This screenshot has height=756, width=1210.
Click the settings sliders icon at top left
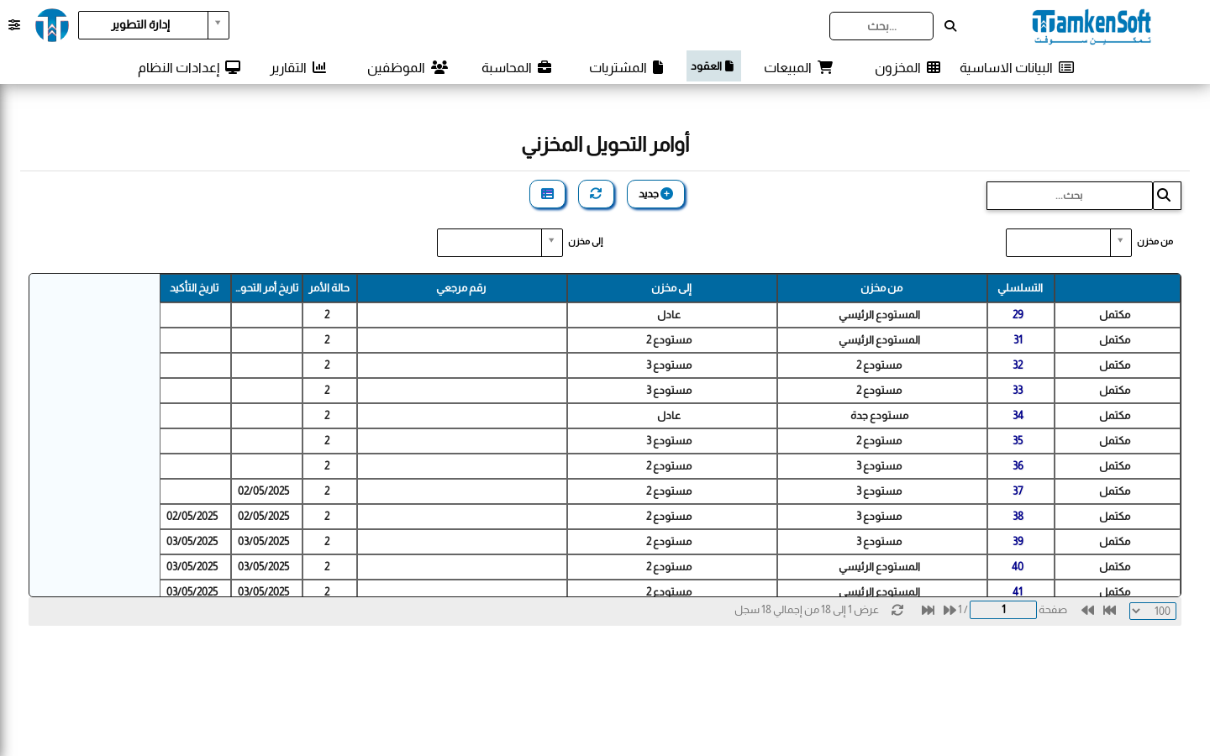pos(14,25)
